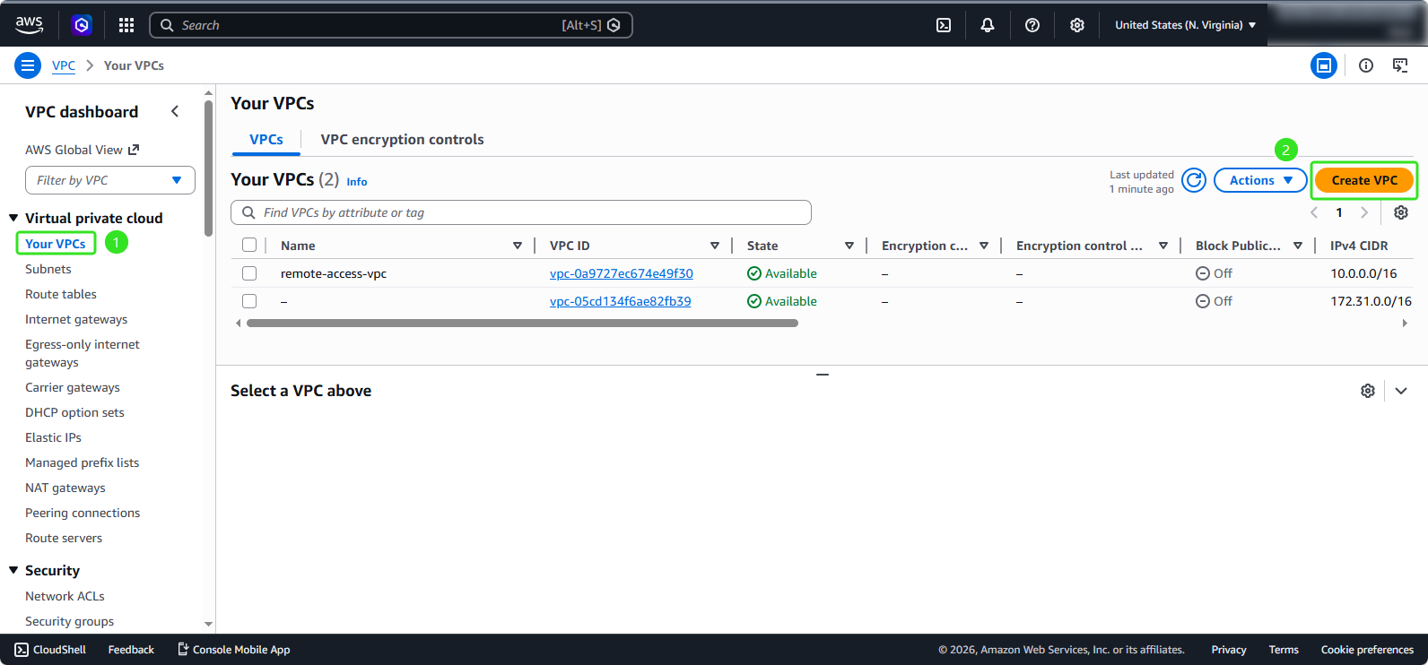1428x665 pixels.
Task: Click the Create VPC button
Action: tap(1364, 180)
